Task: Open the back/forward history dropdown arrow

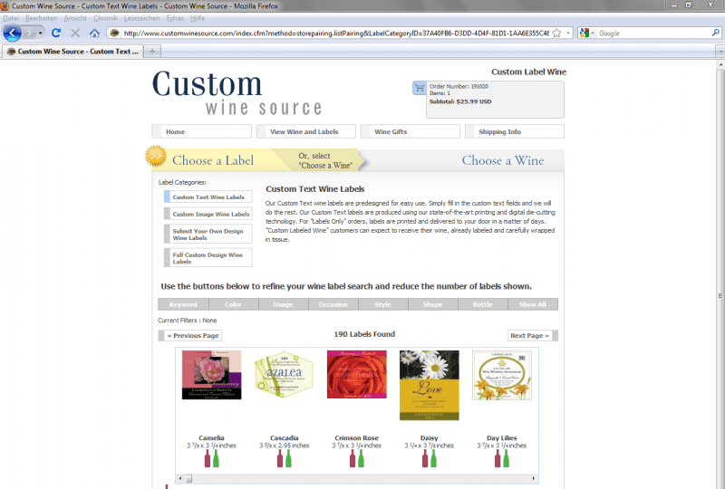Action: click(x=40, y=34)
